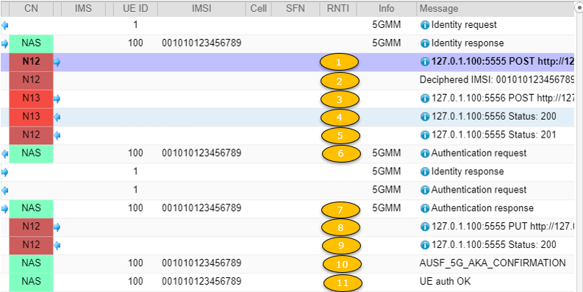Click info icon of the N12 PUT message

[x=425, y=227]
